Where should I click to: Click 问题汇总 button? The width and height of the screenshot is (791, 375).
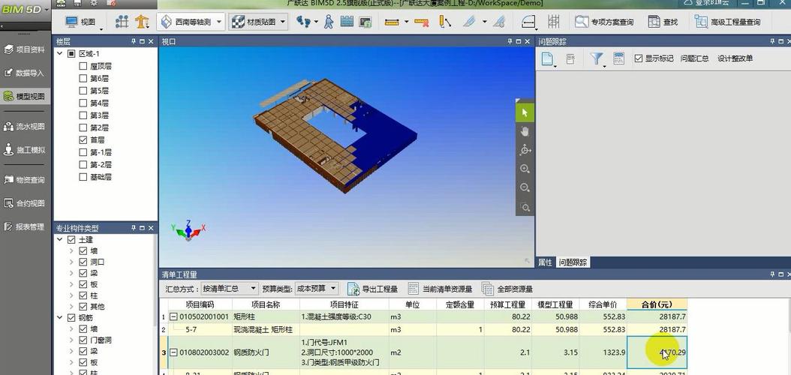(x=694, y=58)
